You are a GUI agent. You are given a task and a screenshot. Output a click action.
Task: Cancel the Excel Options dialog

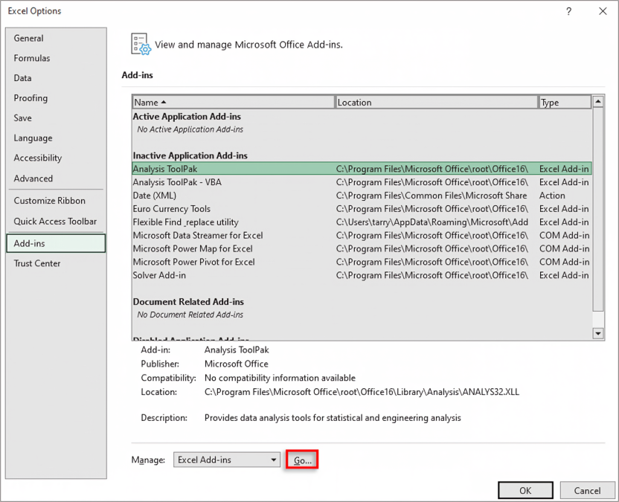(x=587, y=491)
